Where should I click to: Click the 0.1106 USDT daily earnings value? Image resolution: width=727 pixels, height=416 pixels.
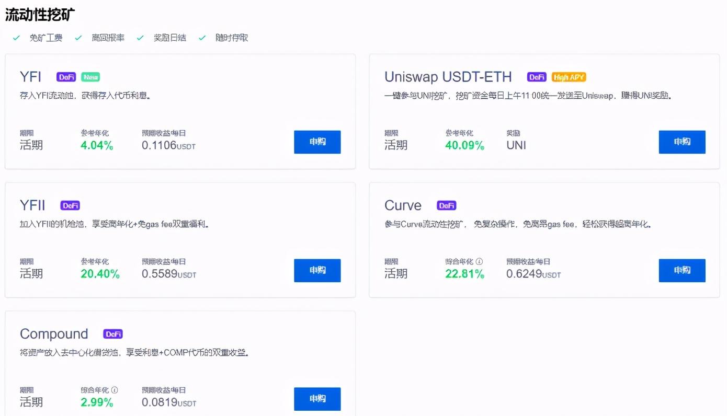168,145
